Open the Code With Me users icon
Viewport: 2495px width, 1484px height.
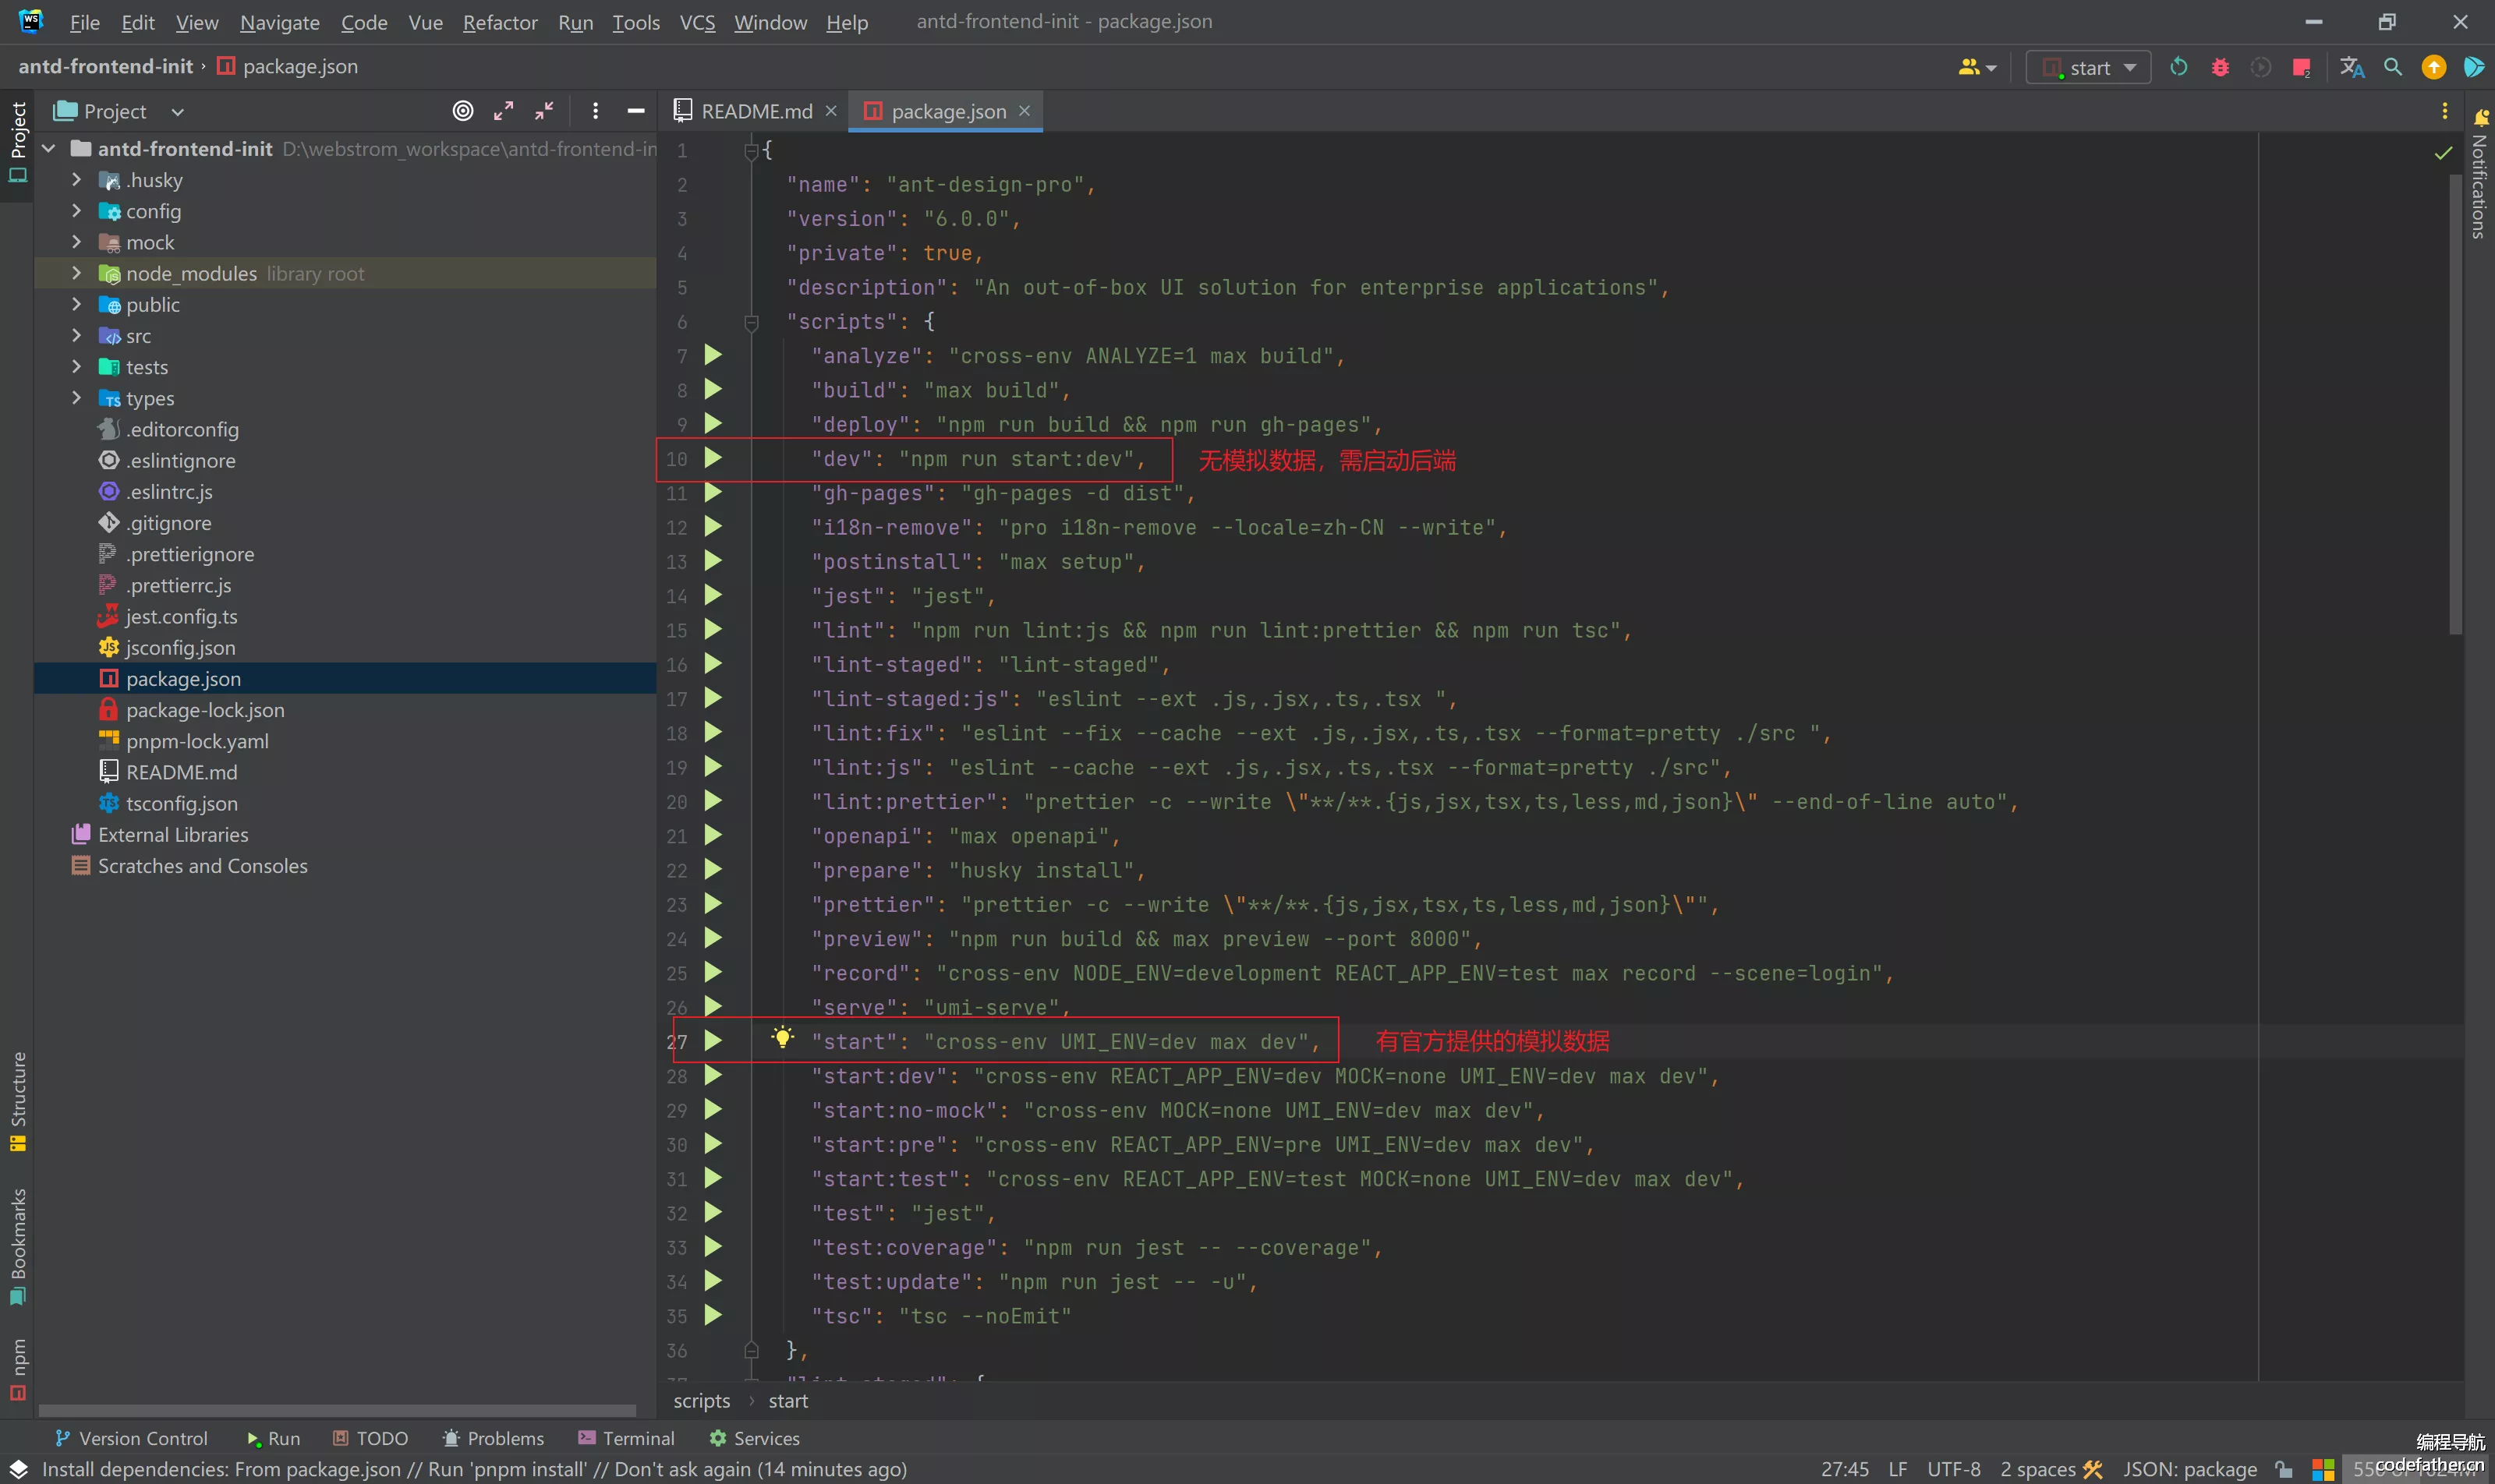pyautogui.click(x=1977, y=67)
